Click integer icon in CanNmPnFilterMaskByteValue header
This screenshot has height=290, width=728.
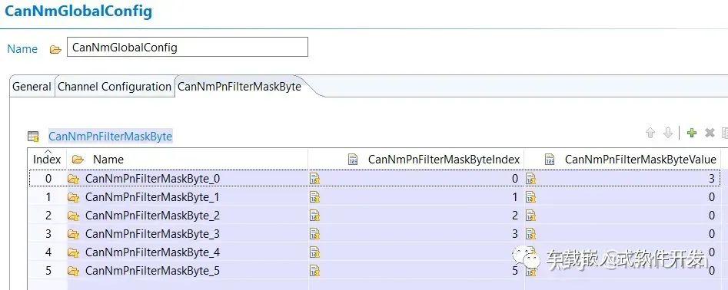pyautogui.click(x=550, y=160)
